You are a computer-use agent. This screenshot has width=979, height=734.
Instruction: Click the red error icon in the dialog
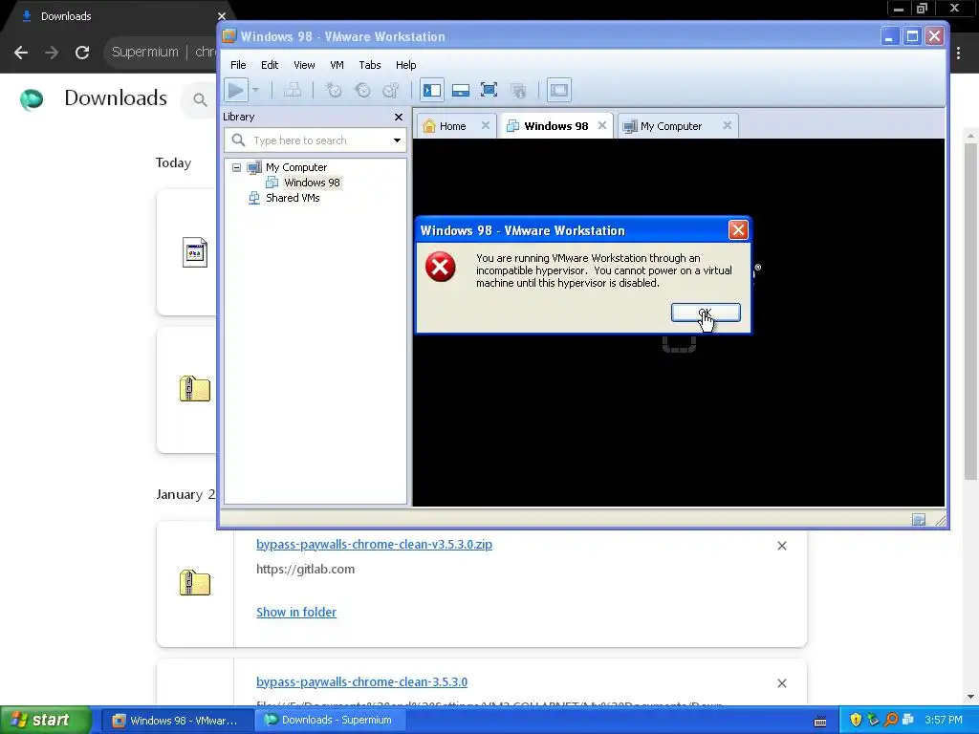[x=440, y=268]
